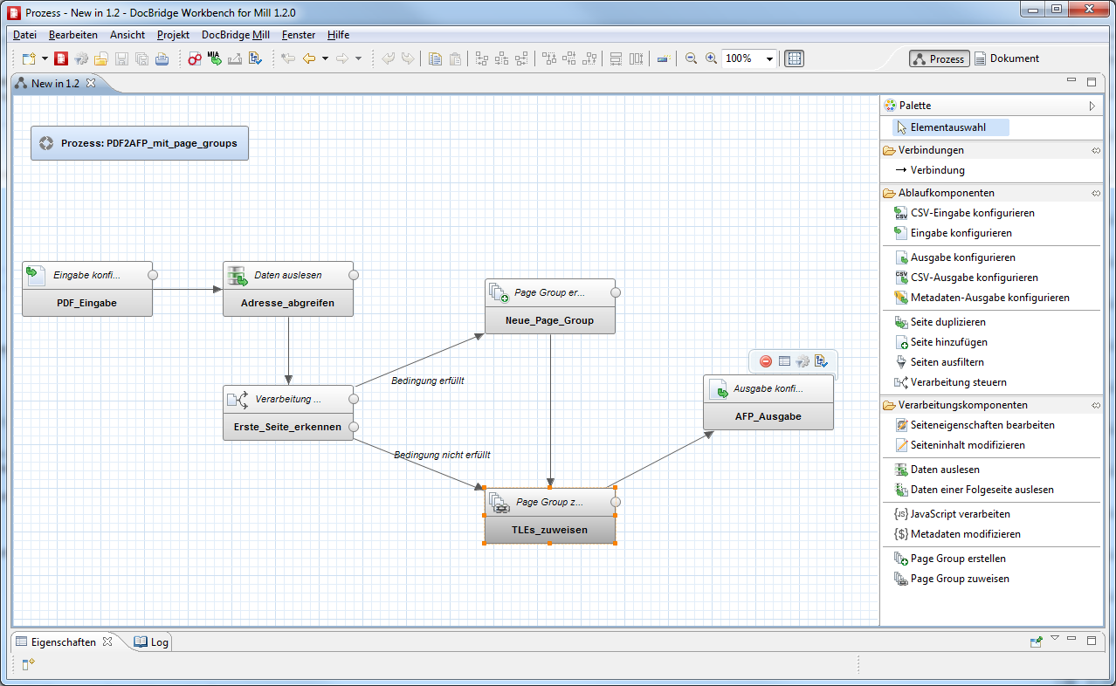This screenshot has width=1116, height=686.
Task: Switch to the Prozess perspective
Action: point(939,58)
